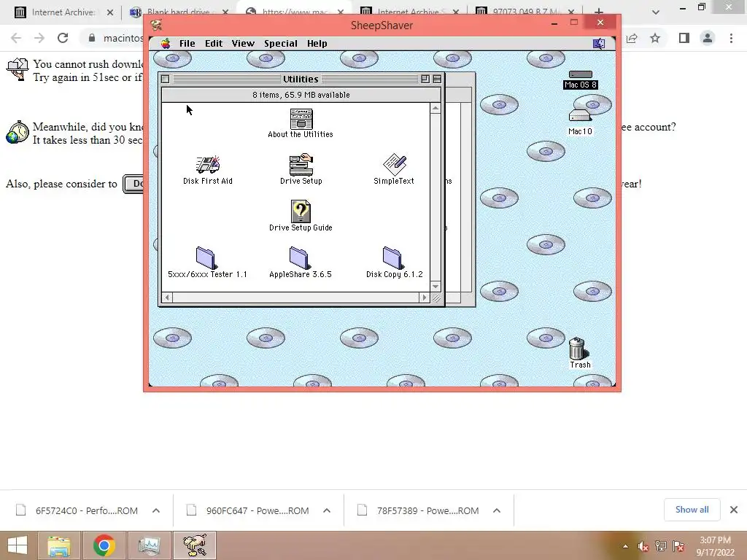Image resolution: width=747 pixels, height=560 pixels.
Task: Click the muted speaker tray icon
Action: click(643, 546)
